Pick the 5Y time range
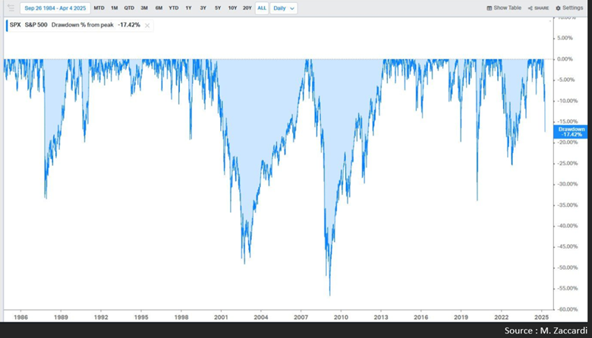 [217, 8]
